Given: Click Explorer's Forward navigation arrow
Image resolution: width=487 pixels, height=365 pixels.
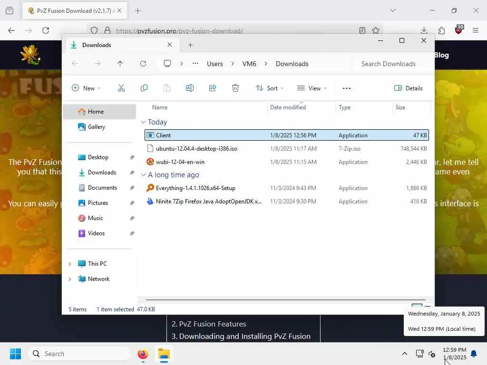Looking at the screenshot, I should coord(97,64).
